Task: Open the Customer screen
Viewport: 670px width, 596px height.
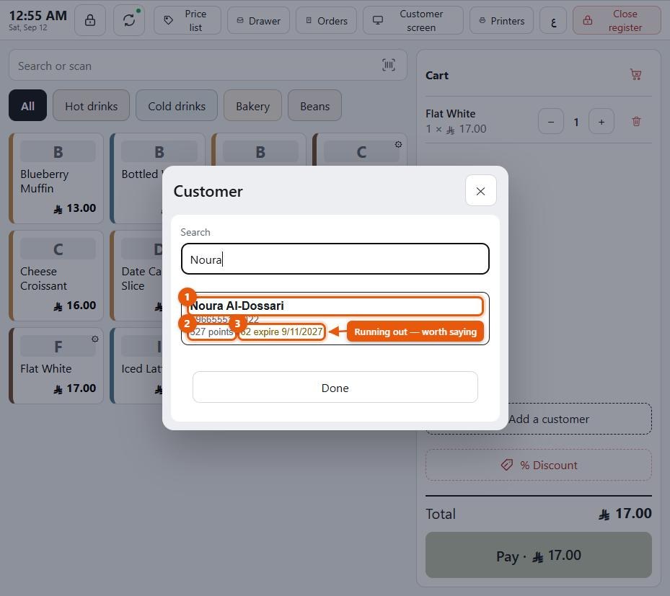Action: [413, 20]
